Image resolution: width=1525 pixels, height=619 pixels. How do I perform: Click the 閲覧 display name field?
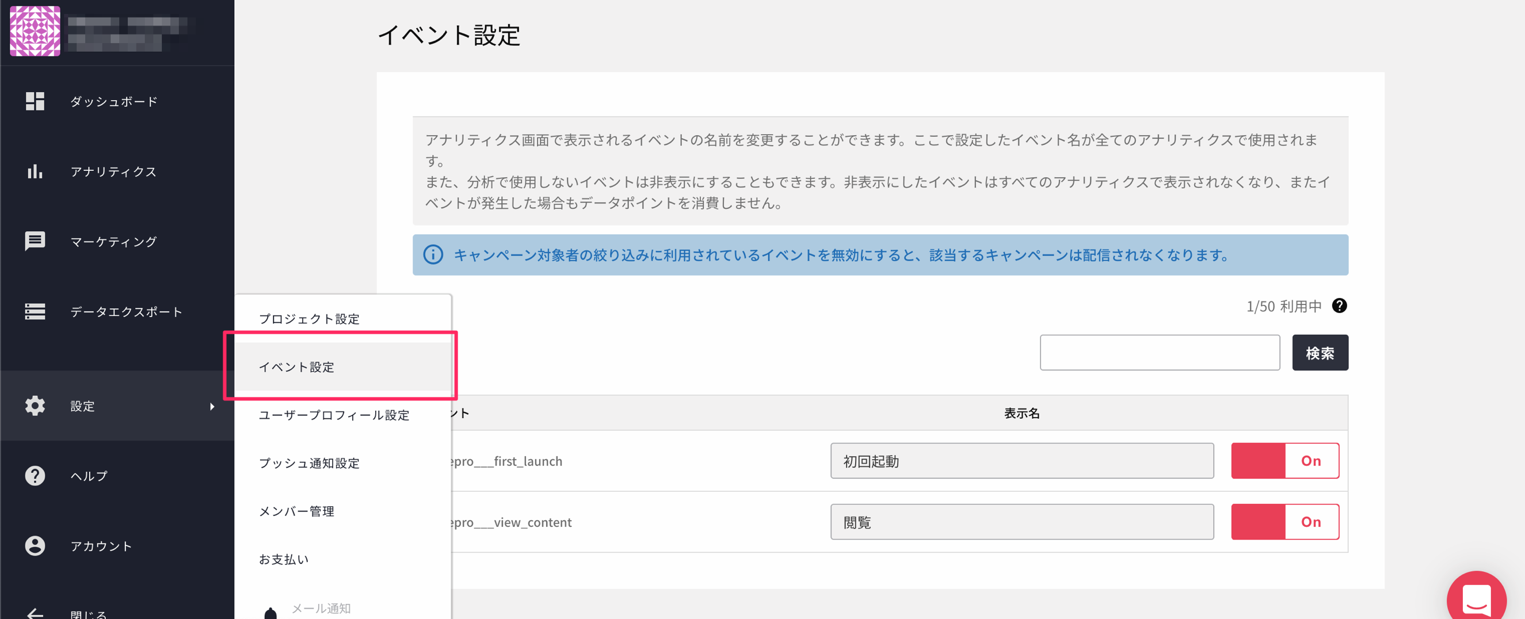pyautogui.click(x=1021, y=521)
